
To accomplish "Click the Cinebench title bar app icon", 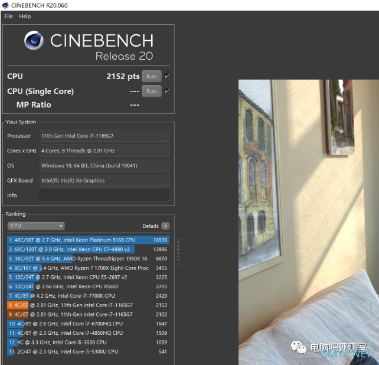I will tap(5, 5).
